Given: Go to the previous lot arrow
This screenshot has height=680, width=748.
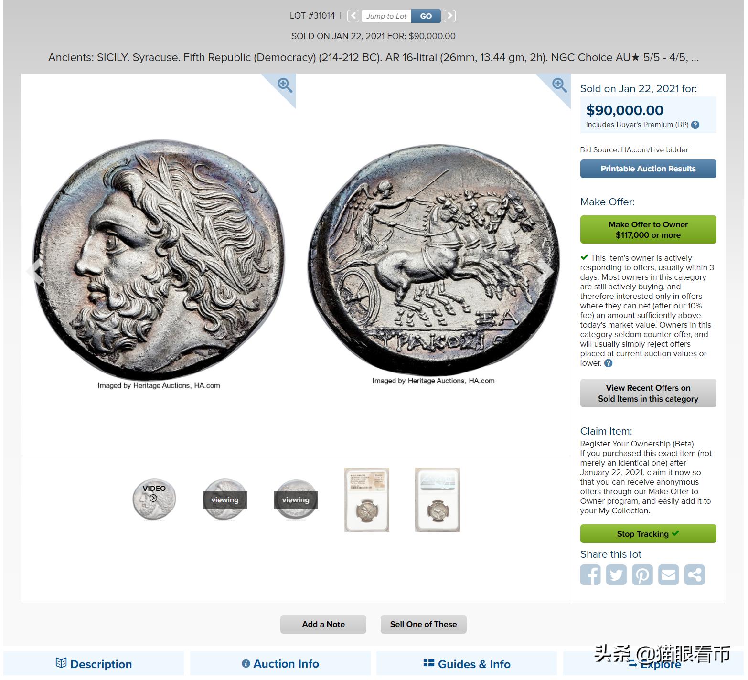Looking at the screenshot, I should pyautogui.click(x=353, y=16).
